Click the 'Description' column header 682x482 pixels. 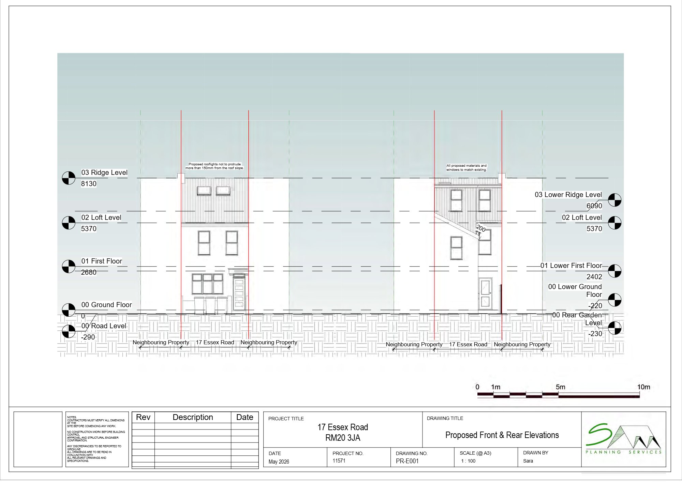tap(193, 417)
